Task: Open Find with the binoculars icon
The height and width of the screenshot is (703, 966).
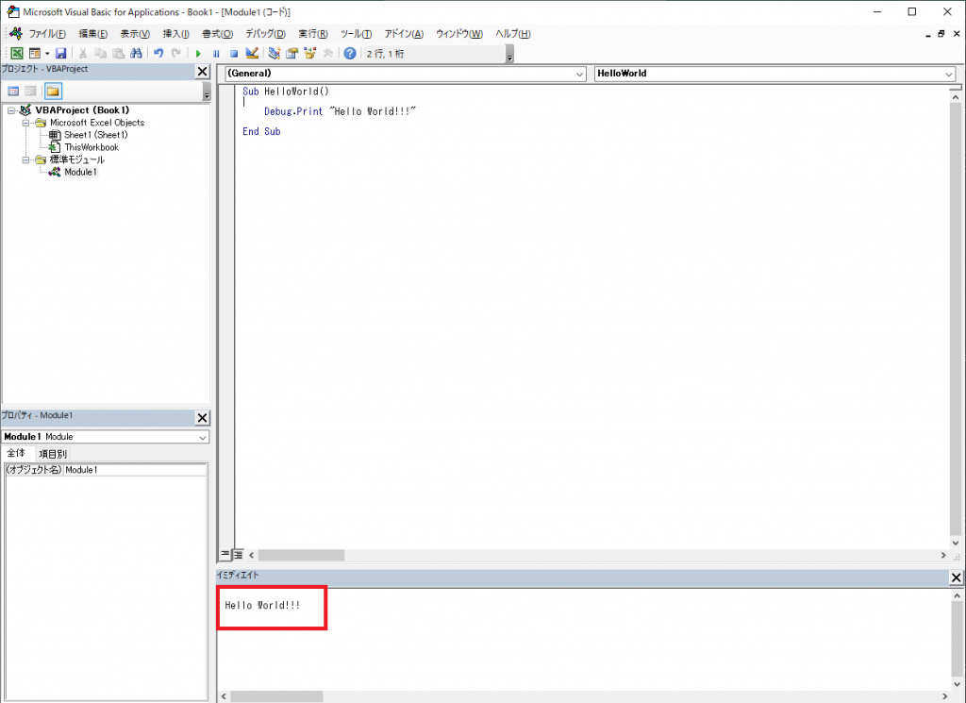Action: (136, 54)
